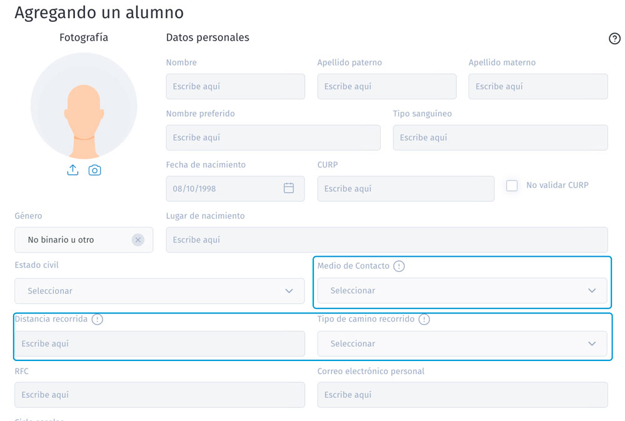Click the Apellido paterno text field
This screenshot has height=421, width=625.
387,86
